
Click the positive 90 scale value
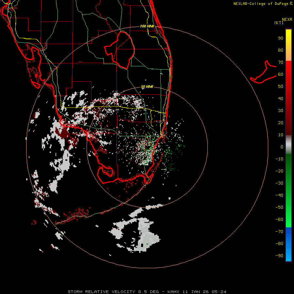pos(281,38)
